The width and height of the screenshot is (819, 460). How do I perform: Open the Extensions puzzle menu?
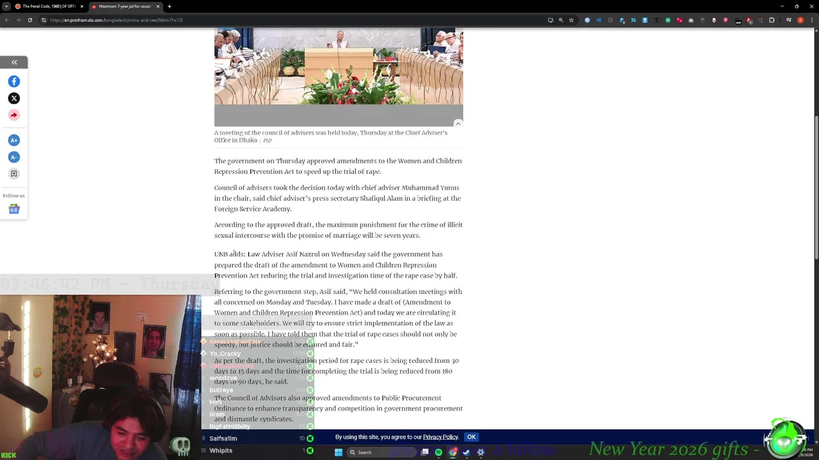click(772, 20)
